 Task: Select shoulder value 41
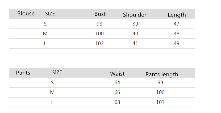pos(135,44)
